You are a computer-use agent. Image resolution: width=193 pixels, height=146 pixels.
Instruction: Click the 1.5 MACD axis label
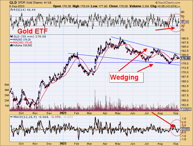183,119
